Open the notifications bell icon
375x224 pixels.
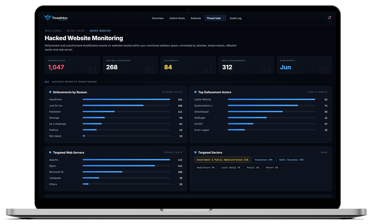pos(329,18)
